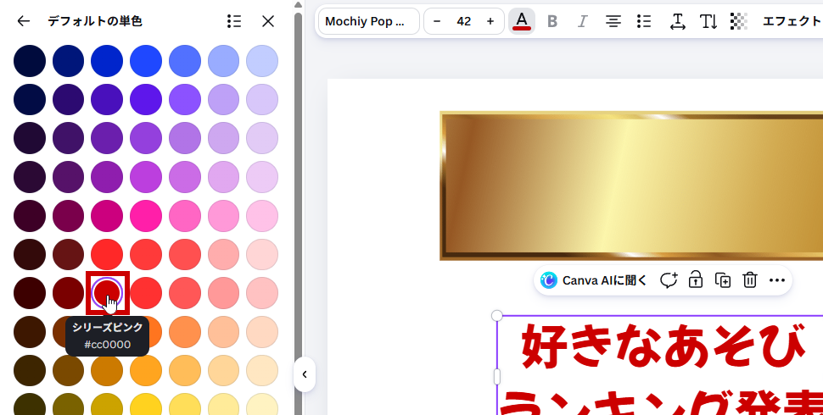Select the bright red swatch in sixth row
Screen dimensions: 823x415
107,255
